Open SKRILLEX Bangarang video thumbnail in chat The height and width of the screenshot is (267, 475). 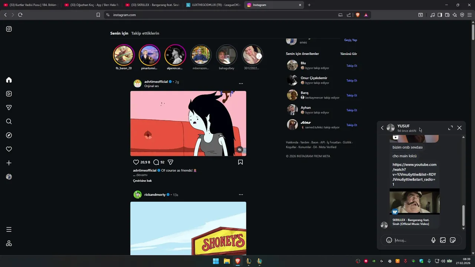click(x=415, y=201)
